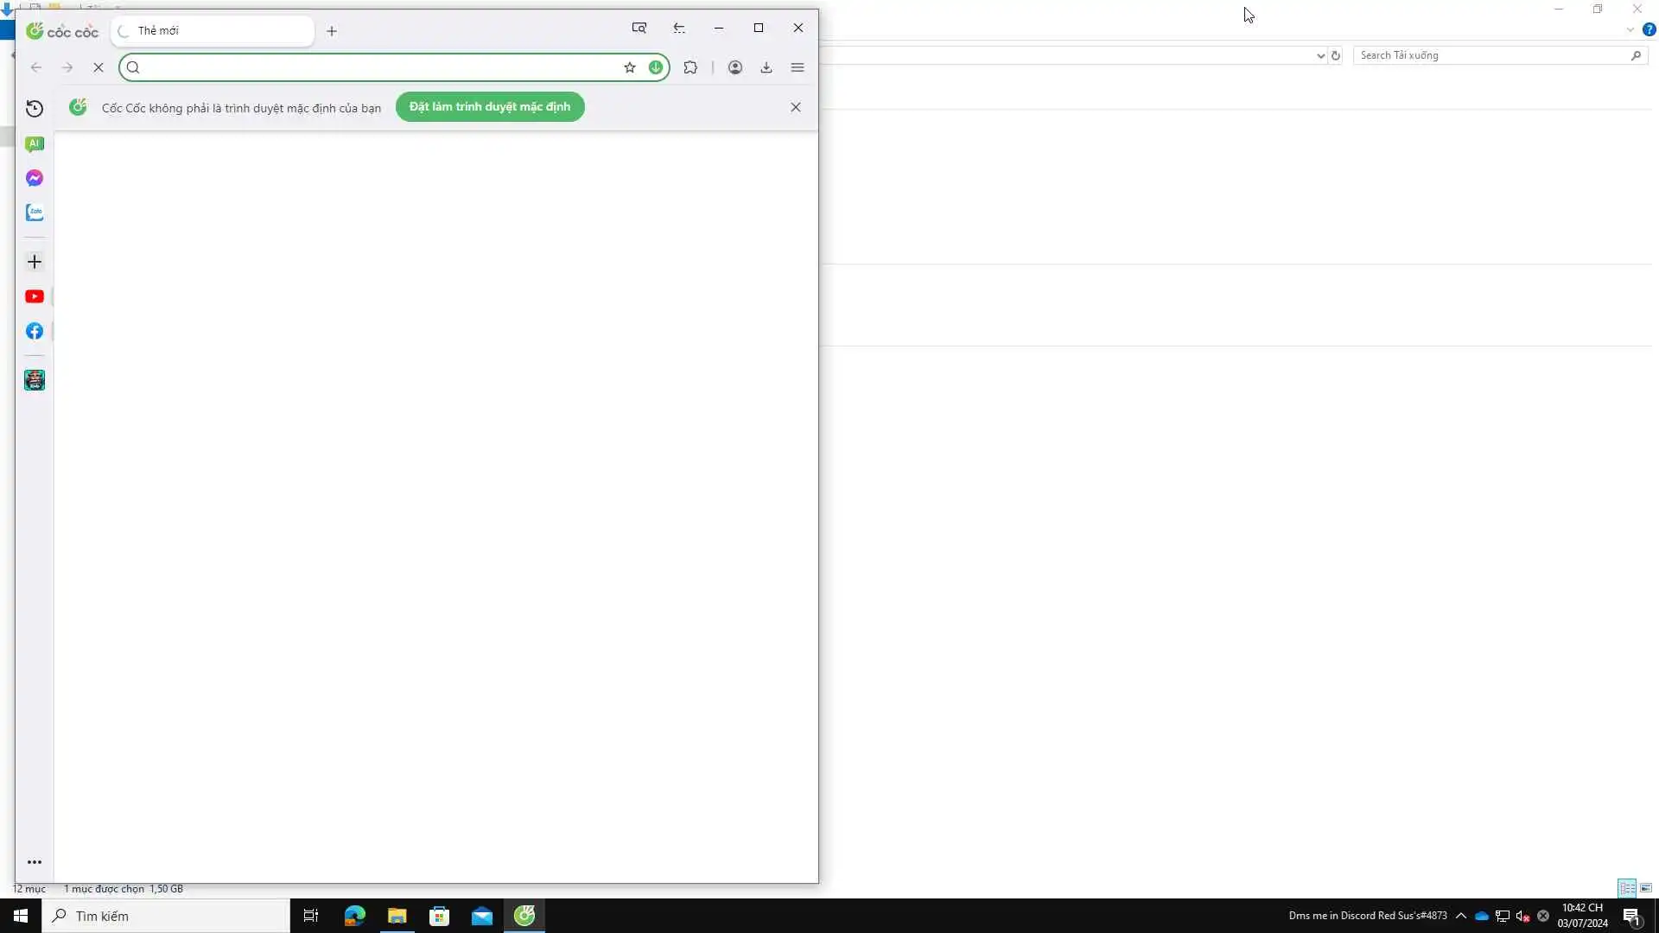Click green Cốc Cốc download icon in address bar
The height and width of the screenshot is (933, 1659).
click(x=656, y=67)
